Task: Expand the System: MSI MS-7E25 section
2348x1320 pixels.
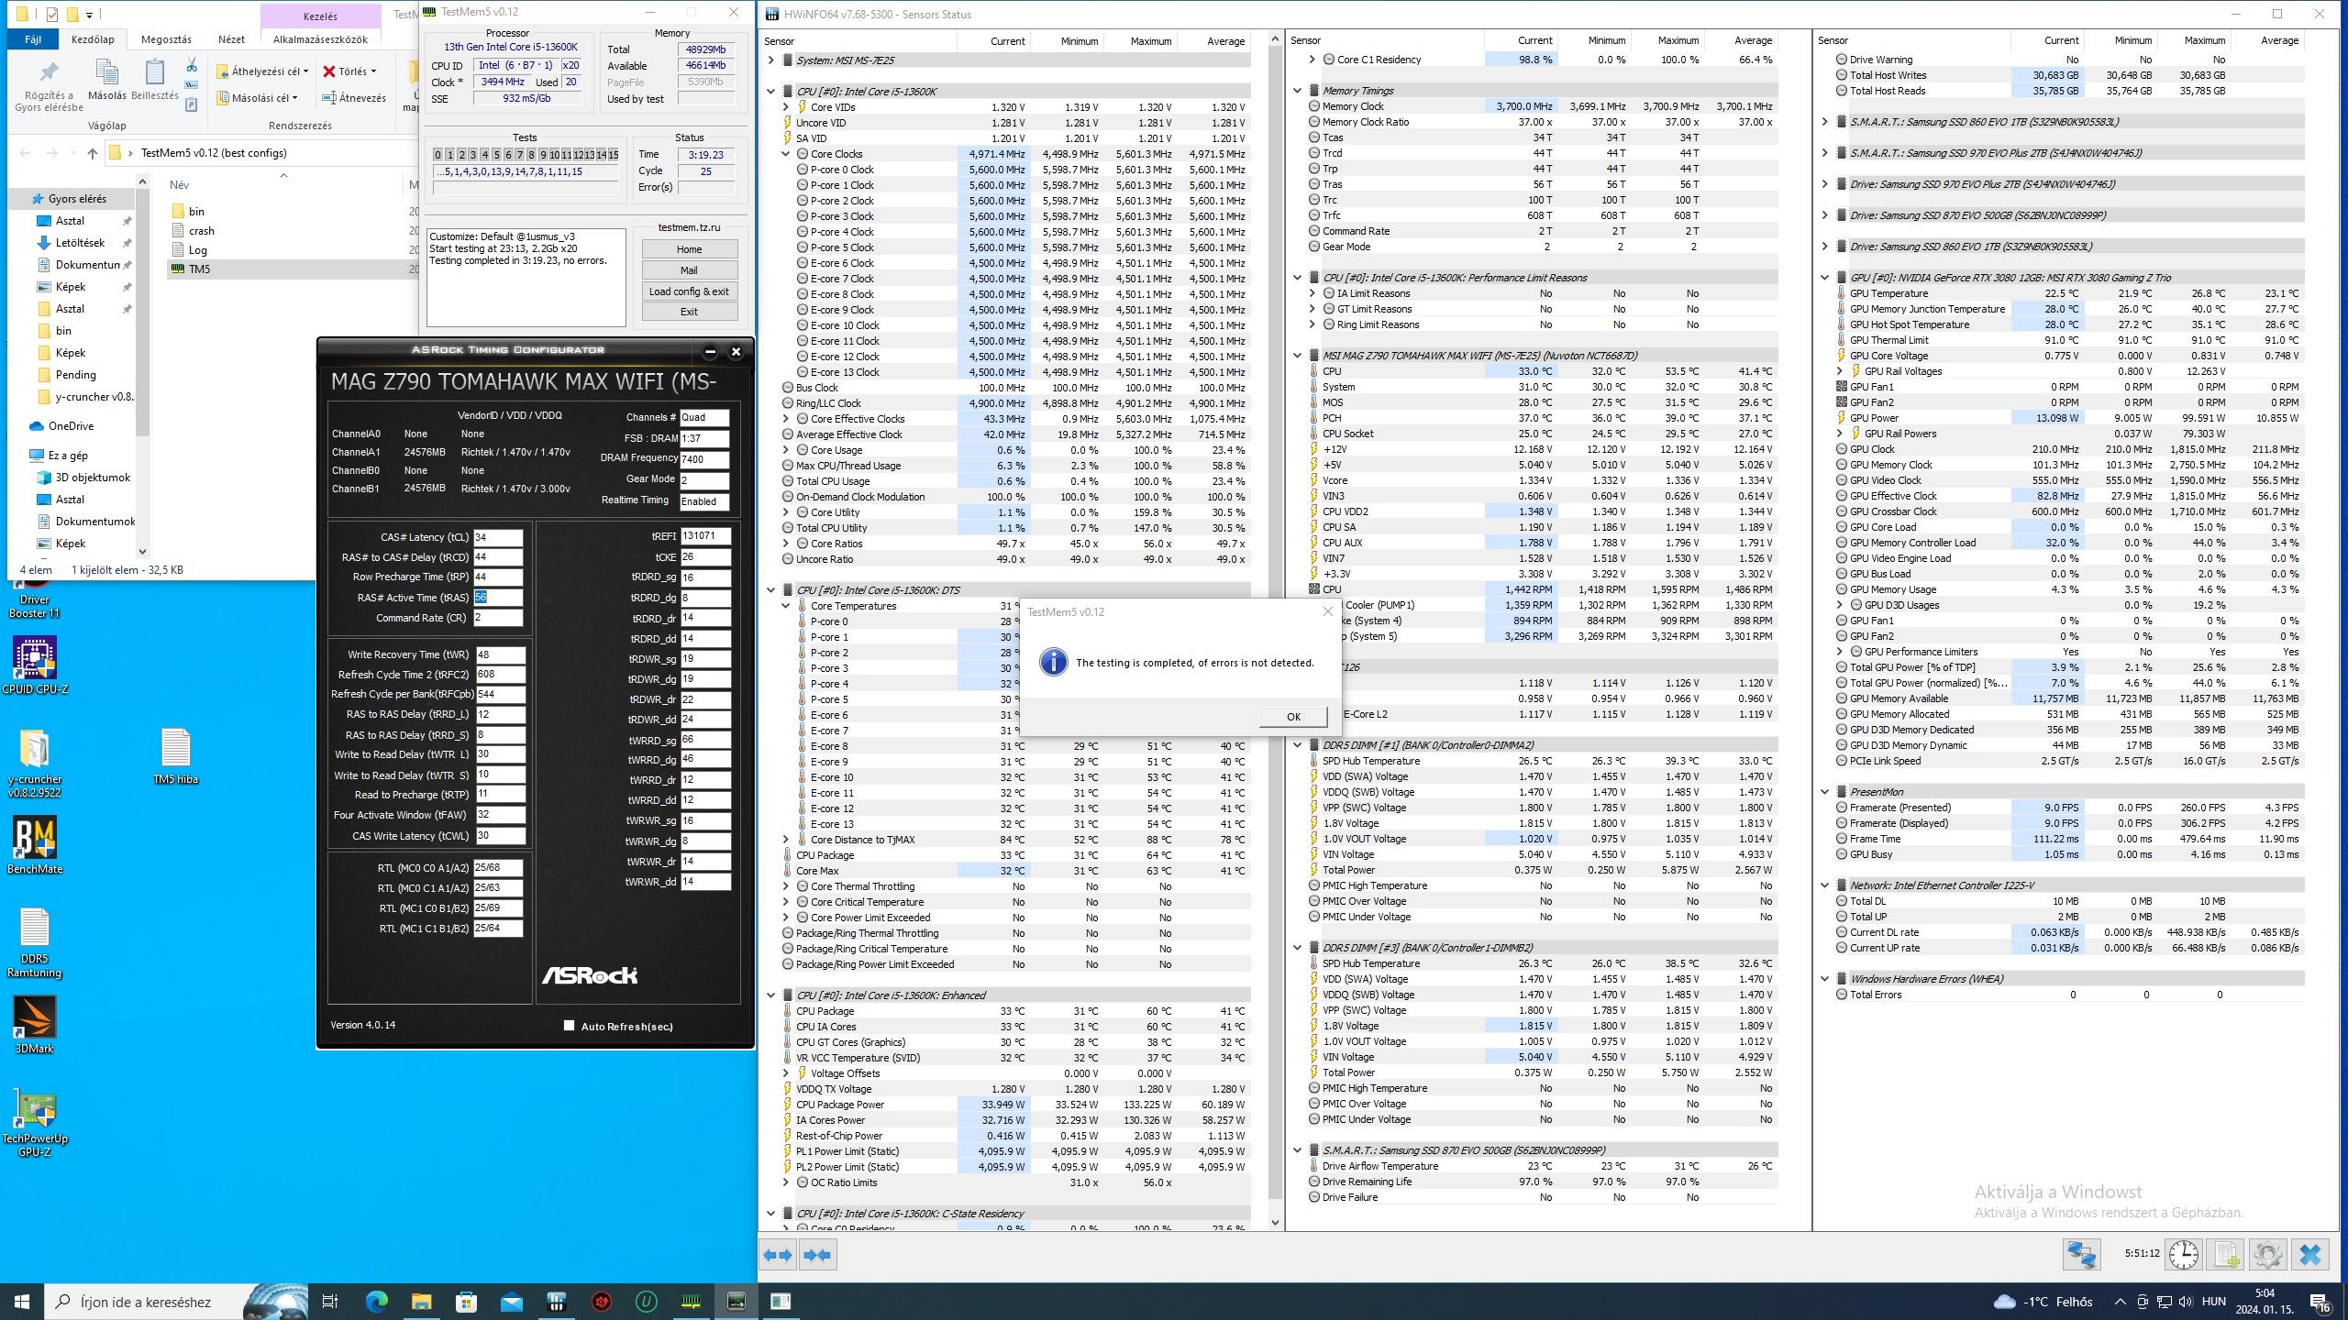Action: (770, 60)
